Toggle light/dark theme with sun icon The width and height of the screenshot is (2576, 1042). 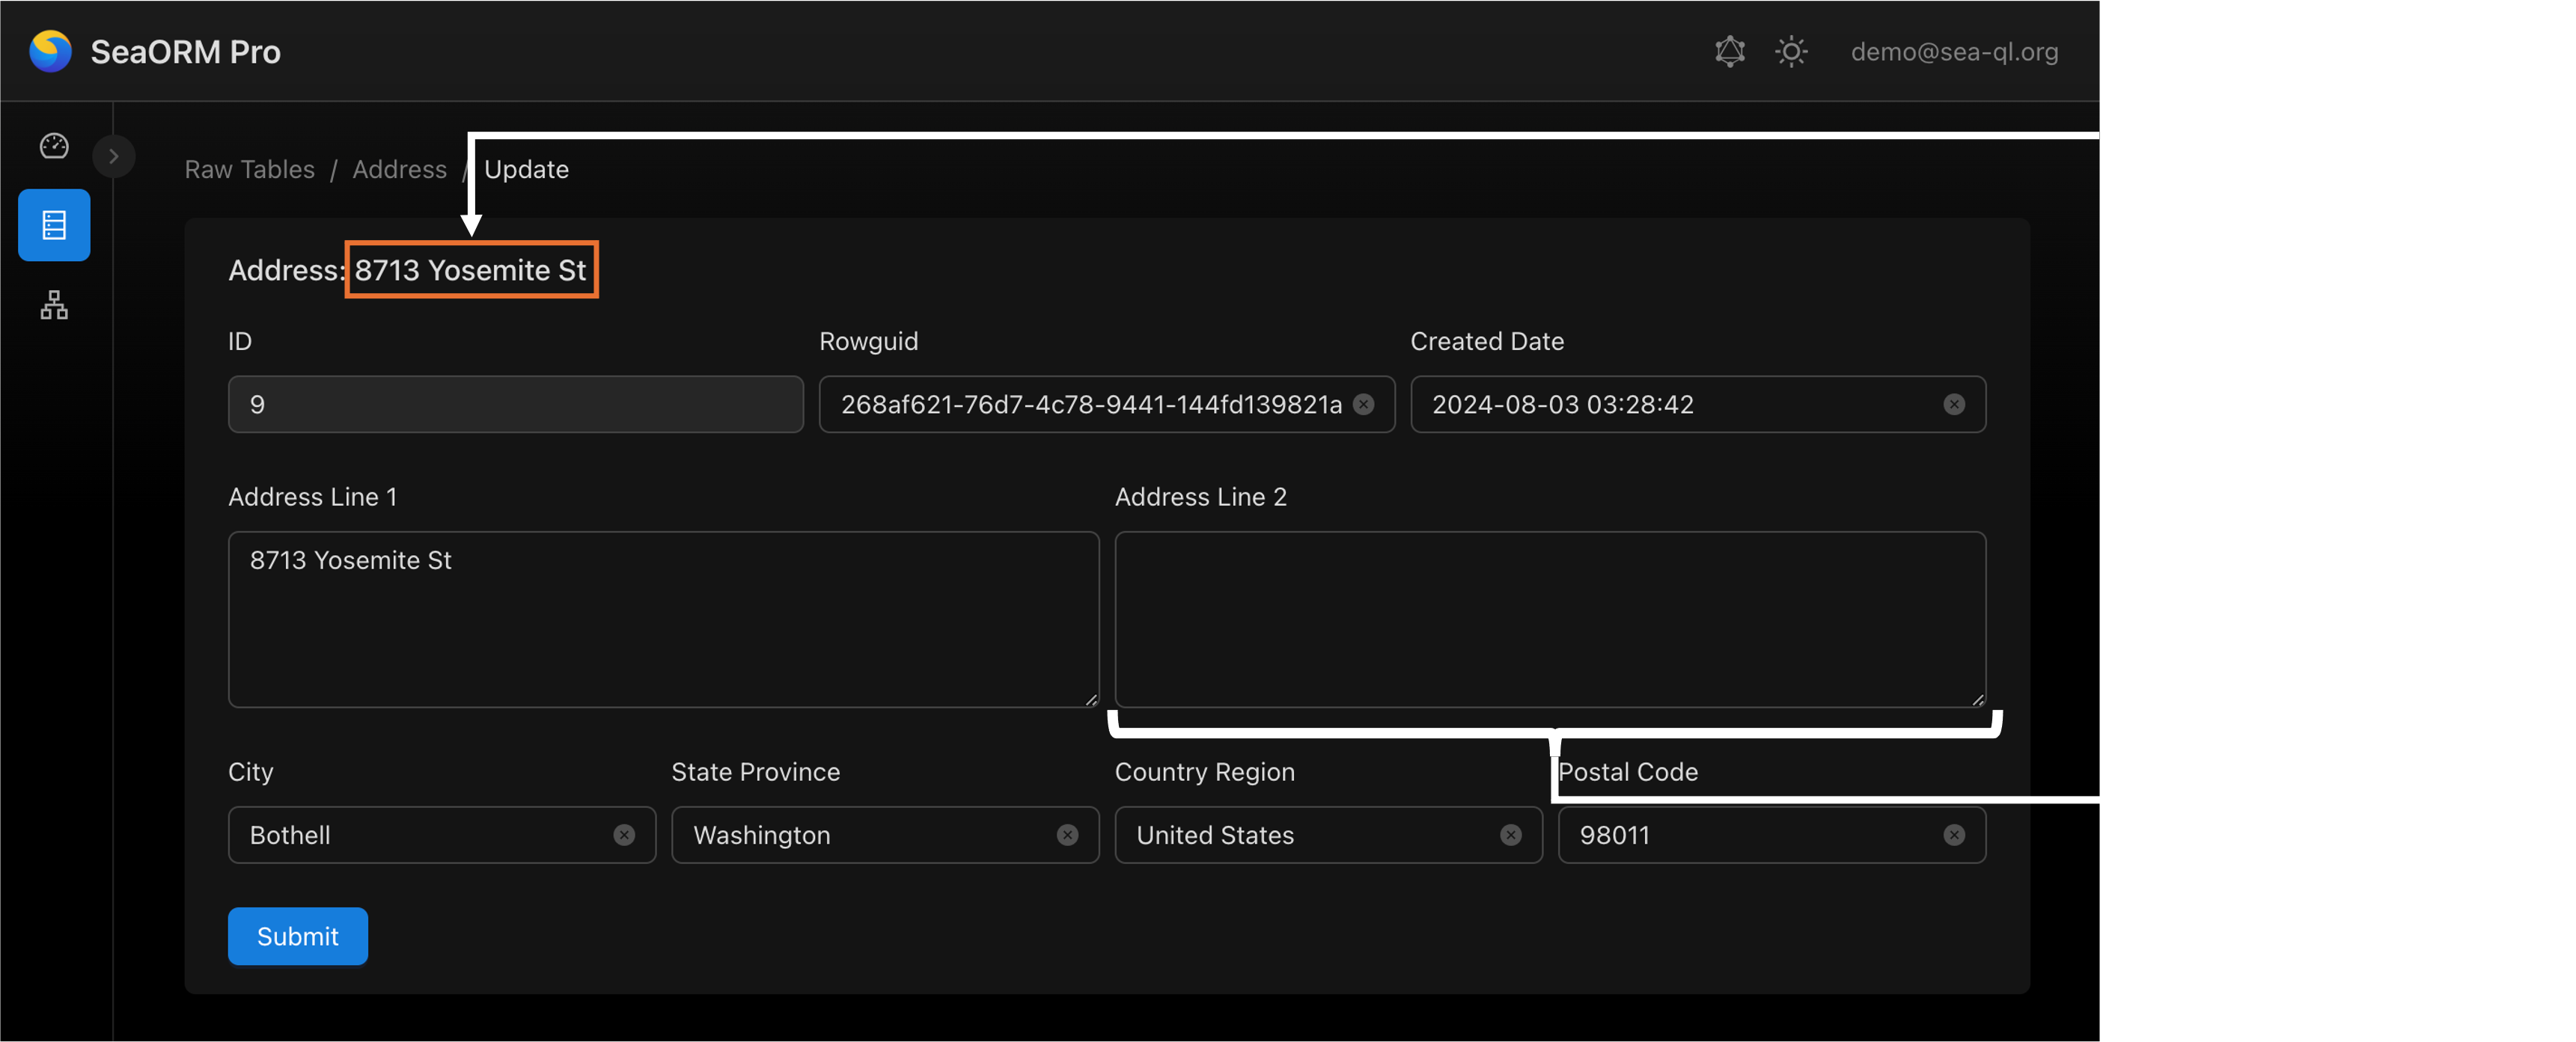coord(1791,52)
